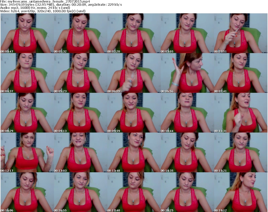Select the frame at 00:02:20
The image size is (268, 212).
click(134, 33)
